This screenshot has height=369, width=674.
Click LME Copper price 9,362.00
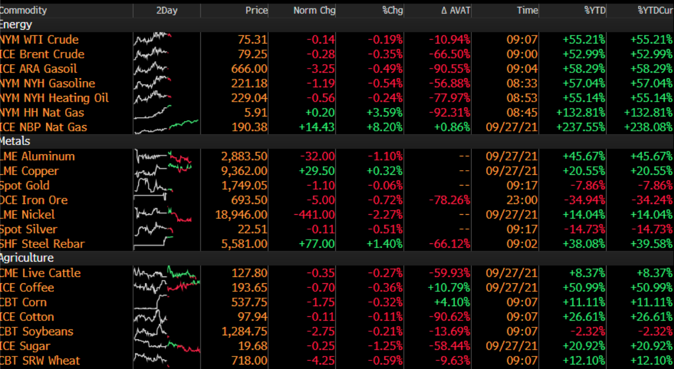pos(244,171)
